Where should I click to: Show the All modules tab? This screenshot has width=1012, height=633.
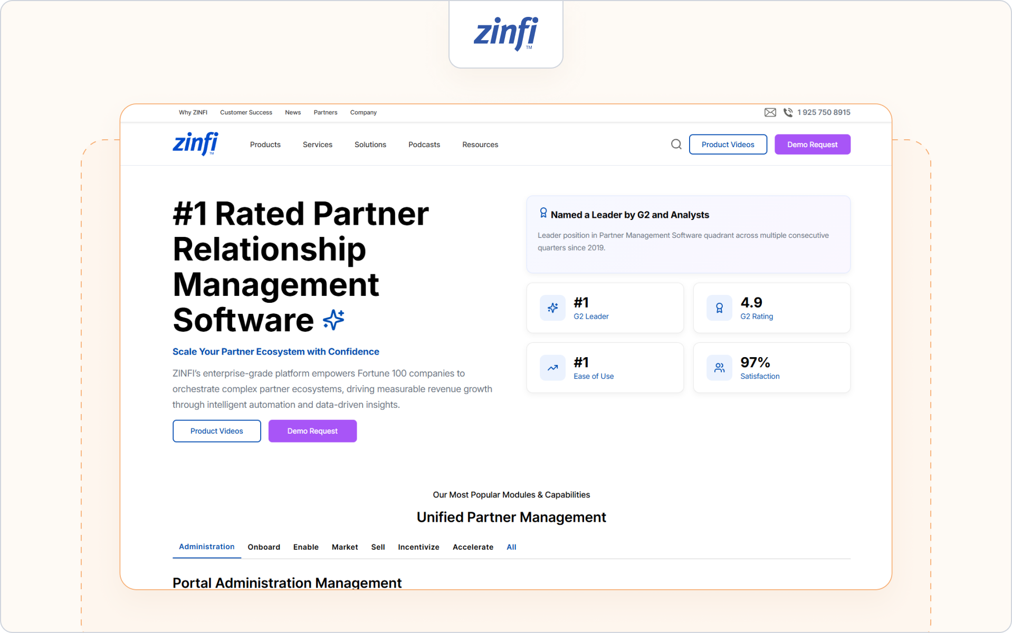(x=511, y=547)
